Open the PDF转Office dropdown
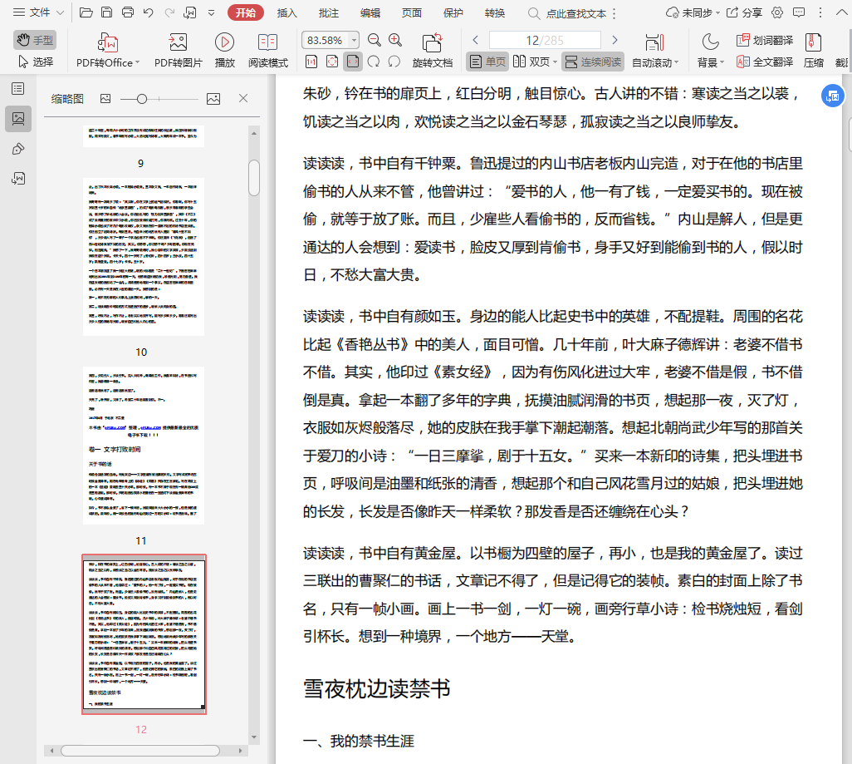The height and width of the screenshot is (764, 852). coord(108,50)
